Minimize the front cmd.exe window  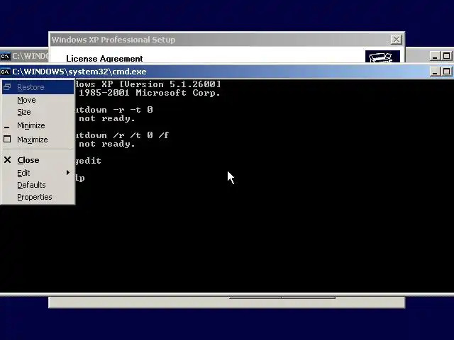click(x=435, y=72)
